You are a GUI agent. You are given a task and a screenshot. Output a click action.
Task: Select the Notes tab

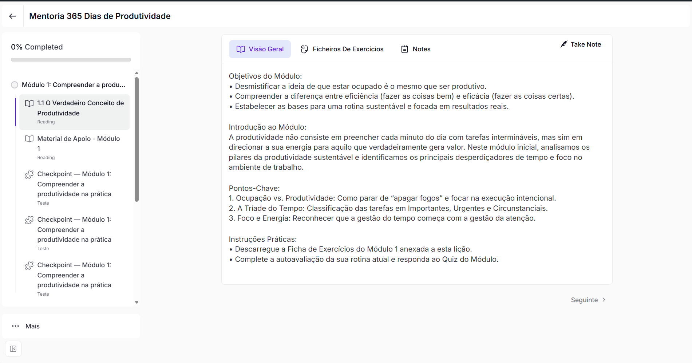pos(416,49)
